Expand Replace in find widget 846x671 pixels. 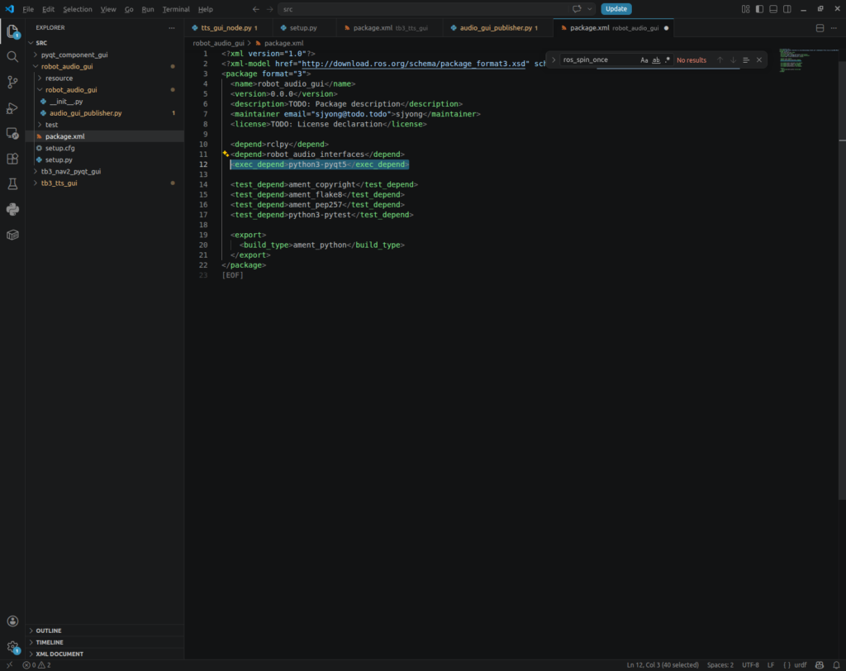[553, 60]
